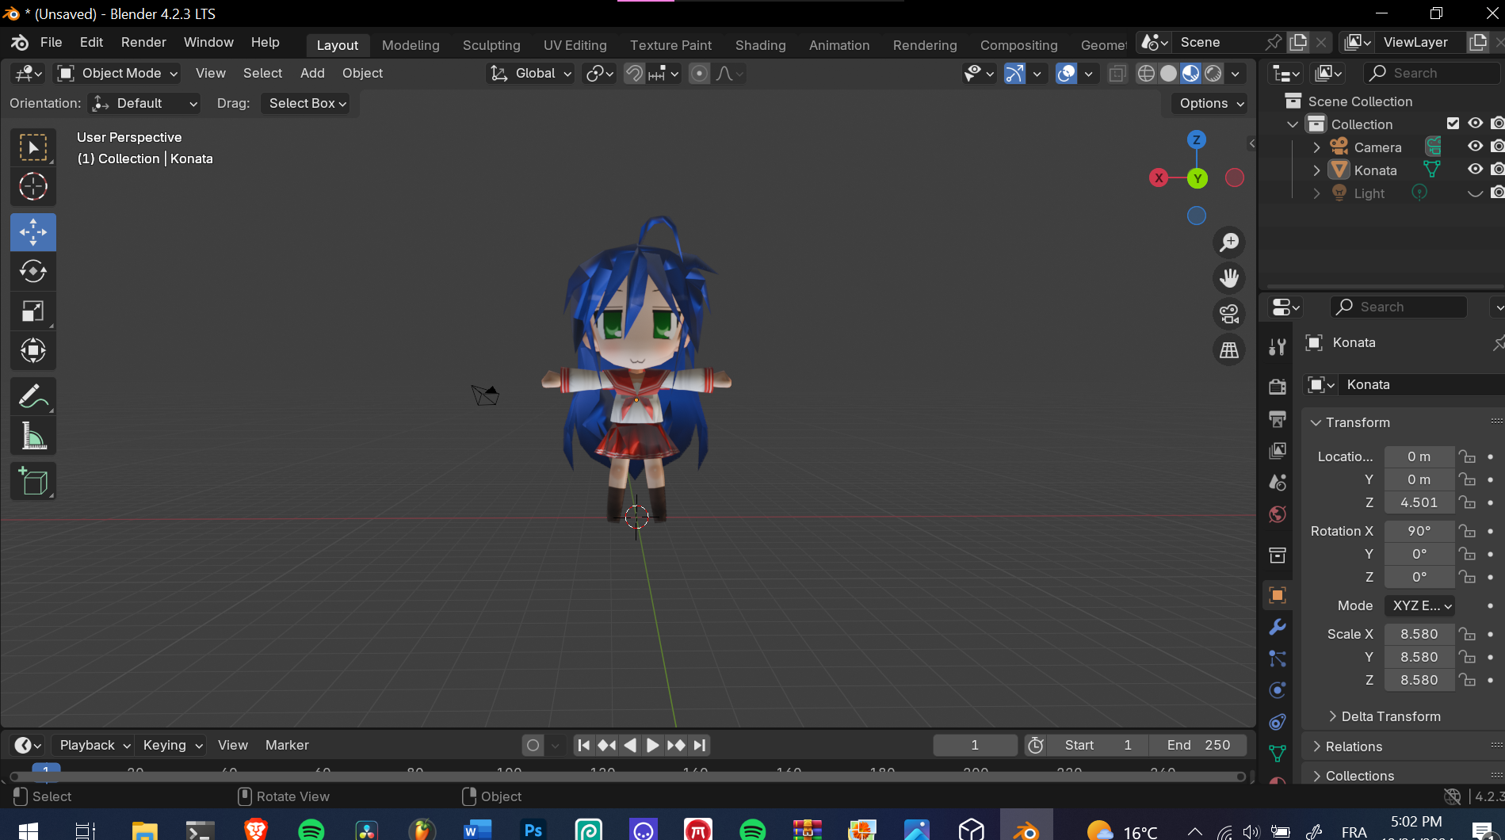The width and height of the screenshot is (1505, 840).
Task: Open the viewport Options dropdown
Action: [x=1210, y=104]
